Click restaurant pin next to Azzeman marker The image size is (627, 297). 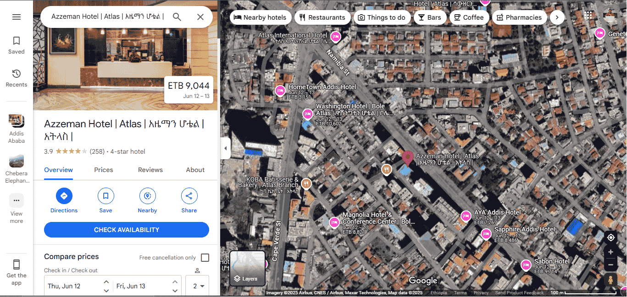[x=387, y=169]
